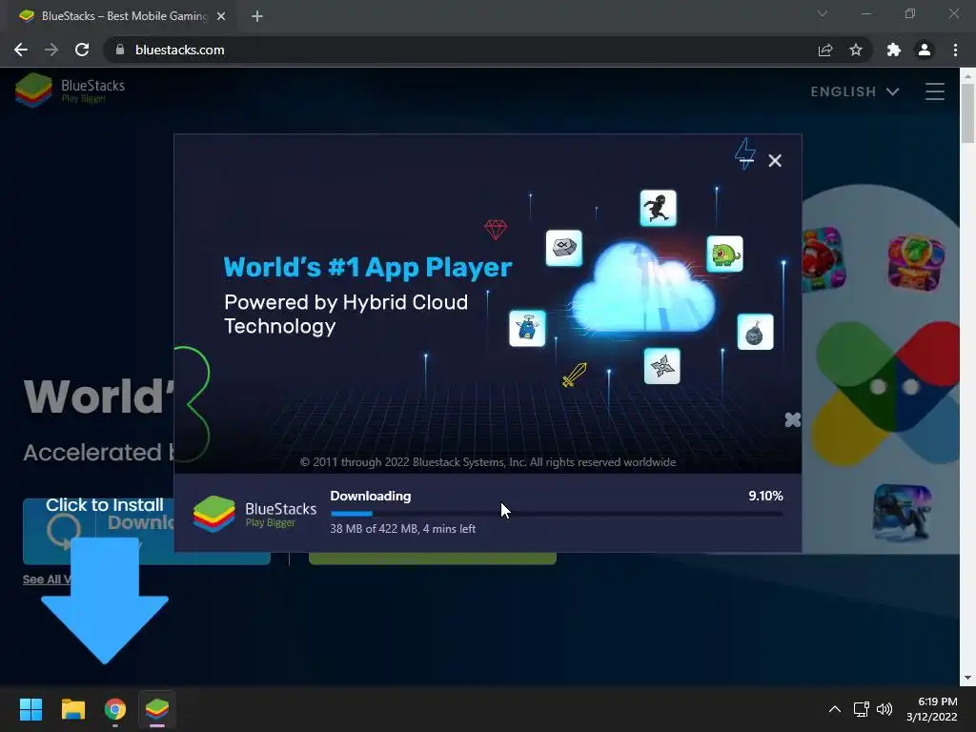Open the volume tray icon
This screenshot has height=732, width=976.
[x=884, y=709]
